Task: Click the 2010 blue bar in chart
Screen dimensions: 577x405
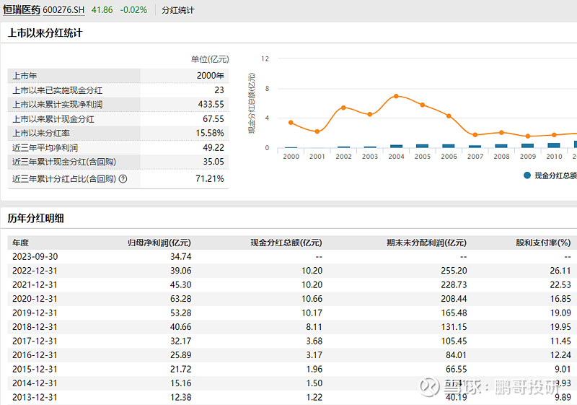Action: [554, 145]
